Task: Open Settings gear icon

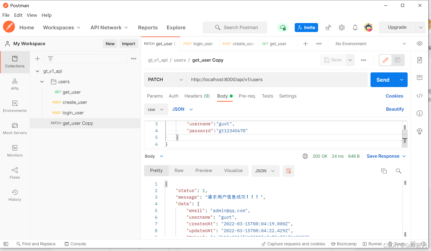Action: click(342, 28)
